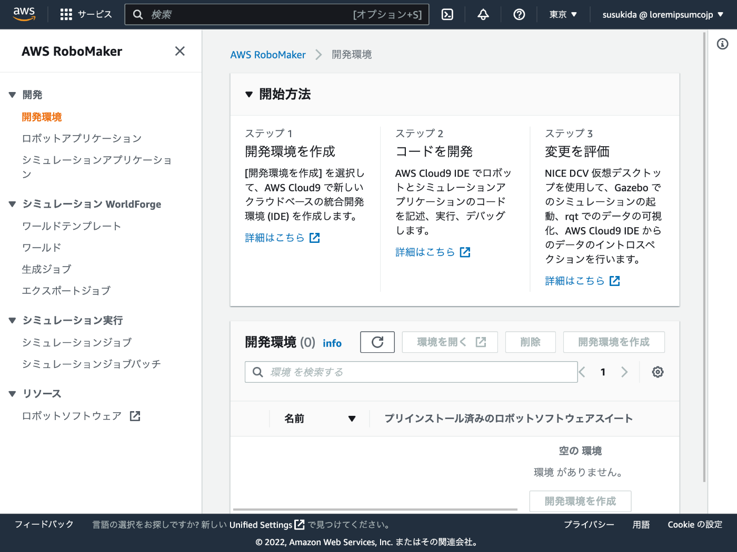
Task: Collapse the シミュレーション WorldForge navigation group
Action: click(x=13, y=205)
